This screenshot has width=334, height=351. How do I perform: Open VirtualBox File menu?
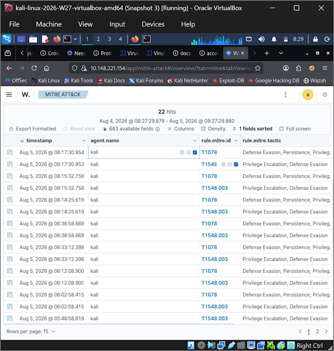14,24
